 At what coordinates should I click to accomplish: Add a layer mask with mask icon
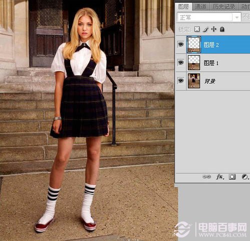(x=232, y=177)
